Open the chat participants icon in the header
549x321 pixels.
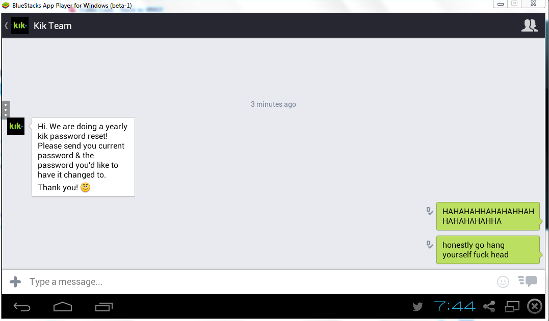coord(530,25)
